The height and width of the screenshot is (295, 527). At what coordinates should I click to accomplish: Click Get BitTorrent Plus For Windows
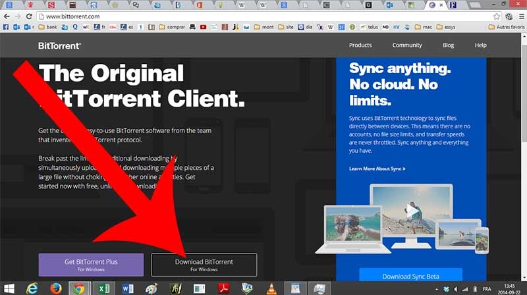coord(91,265)
